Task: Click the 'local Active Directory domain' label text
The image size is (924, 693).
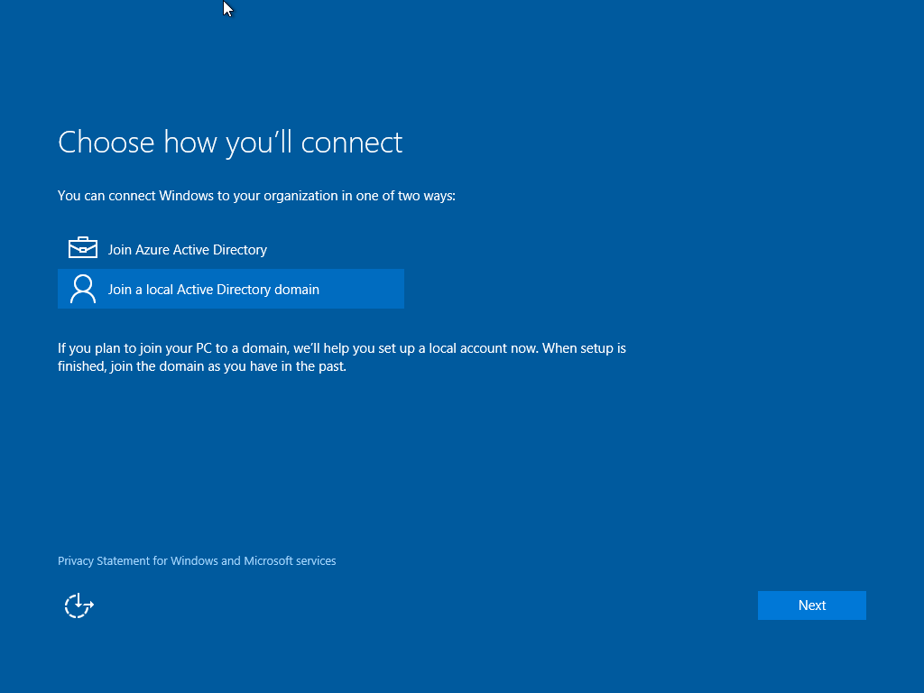Action: 232,290
